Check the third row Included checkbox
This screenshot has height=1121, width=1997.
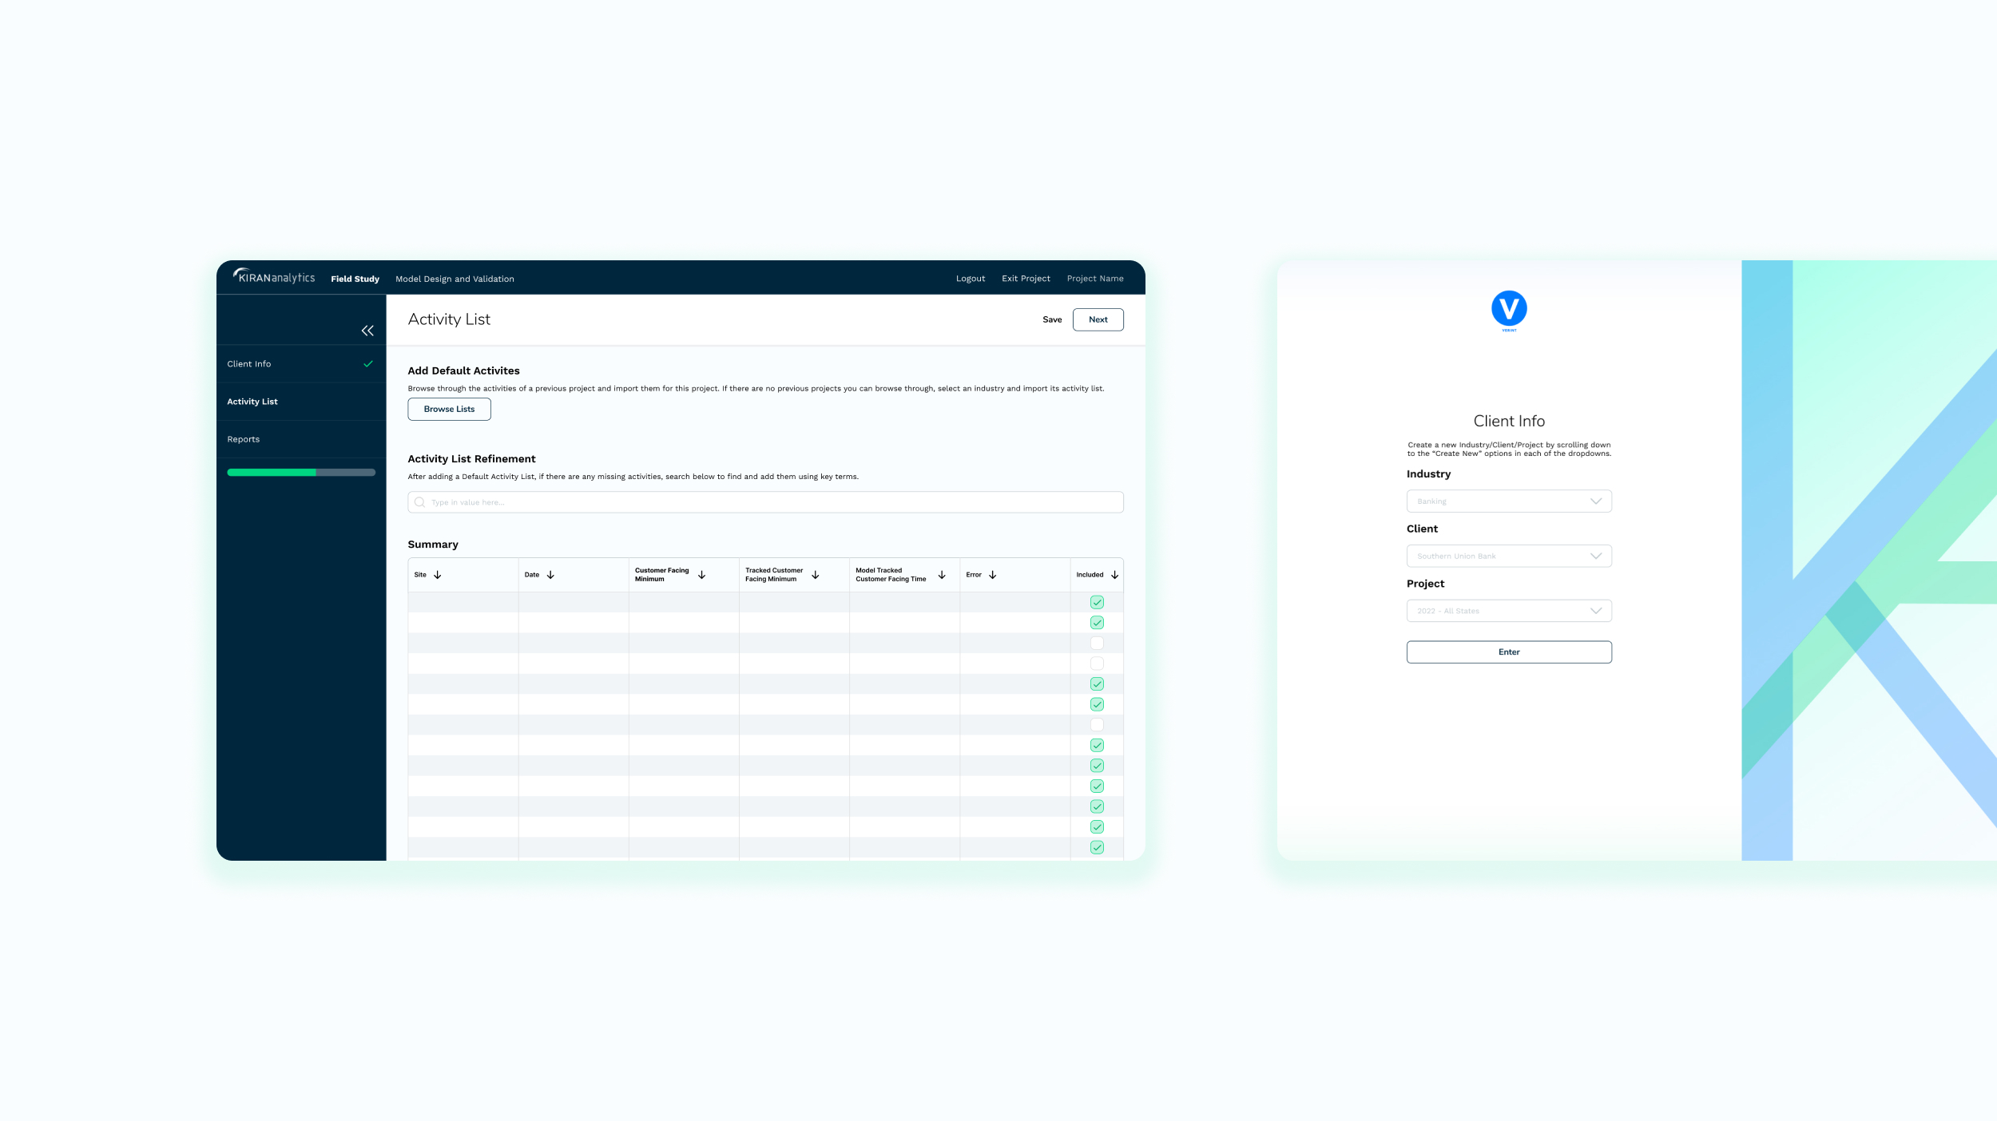tap(1097, 643)
